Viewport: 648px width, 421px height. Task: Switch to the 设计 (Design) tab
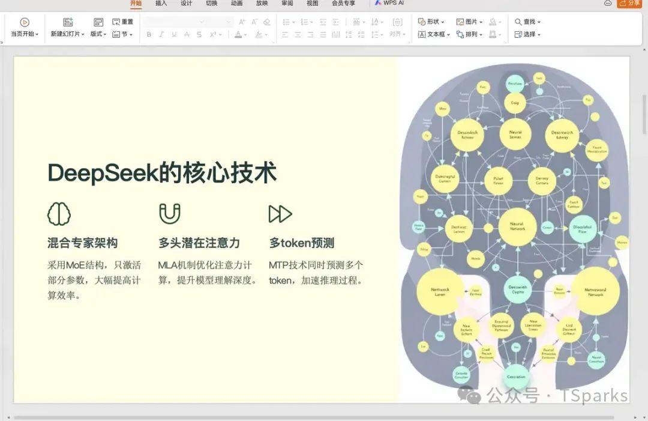point(187,4)
